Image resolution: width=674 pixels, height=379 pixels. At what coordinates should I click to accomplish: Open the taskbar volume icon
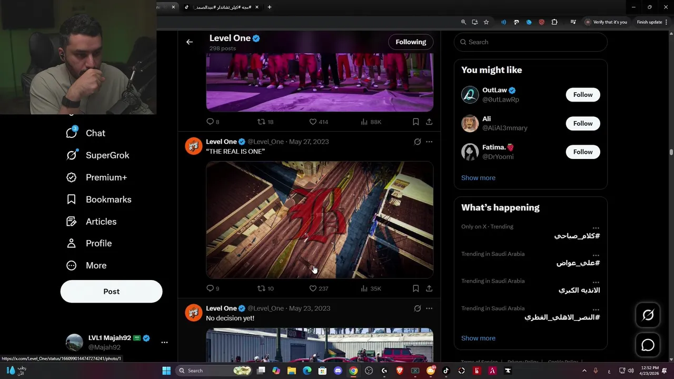(631, 371)
